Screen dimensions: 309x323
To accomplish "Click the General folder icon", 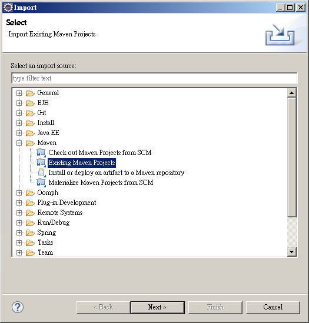I will click(30, 93).
